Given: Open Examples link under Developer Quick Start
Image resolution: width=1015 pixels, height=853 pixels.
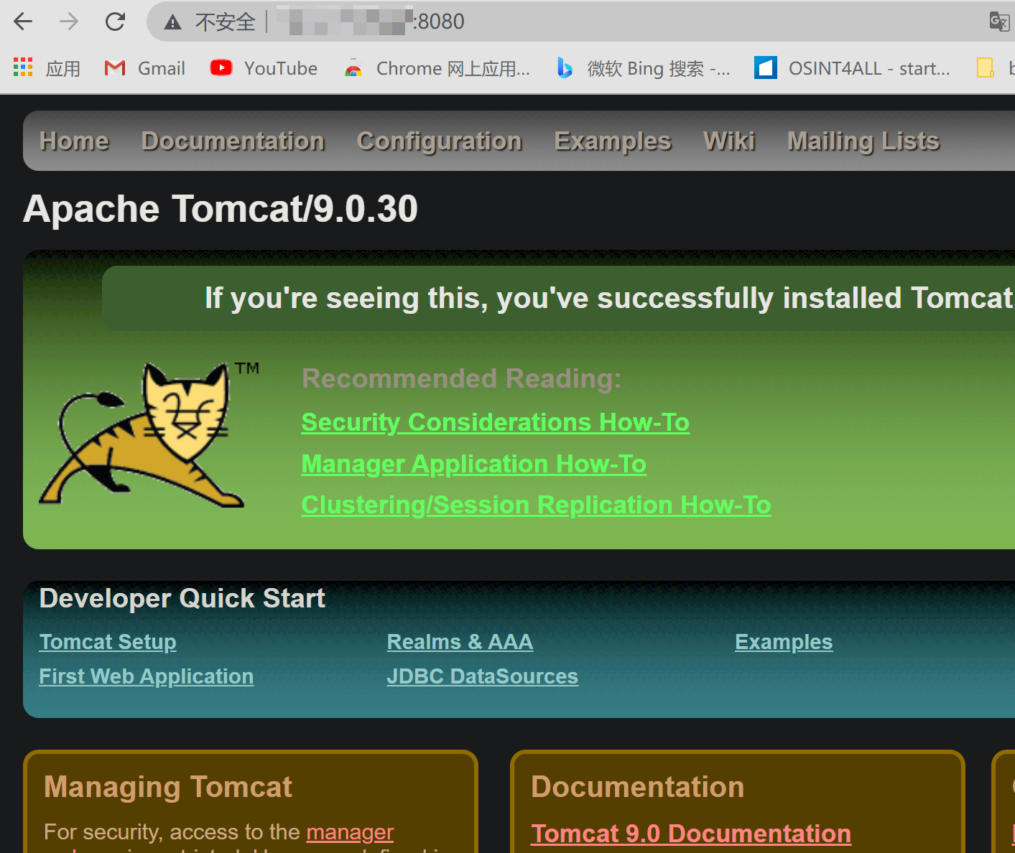Looking at the screenshot, I should pyautogui.click(x=784, y=641).
